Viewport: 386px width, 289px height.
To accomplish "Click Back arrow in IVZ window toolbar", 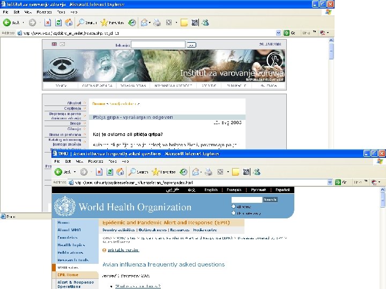I will [x=7, y=22].
